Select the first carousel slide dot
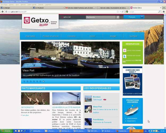166x133 pixels. tap(24, 81)
